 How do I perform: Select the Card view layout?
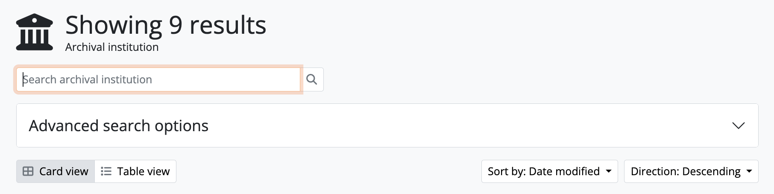[56, 171]
